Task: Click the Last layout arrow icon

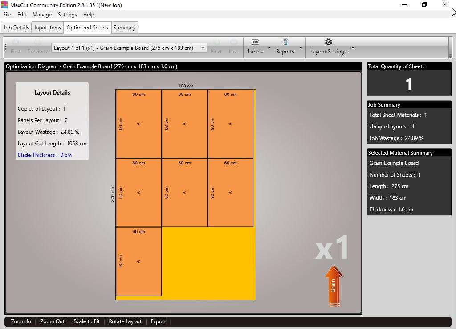Action: pyautogui.click(x=233, y=42)
